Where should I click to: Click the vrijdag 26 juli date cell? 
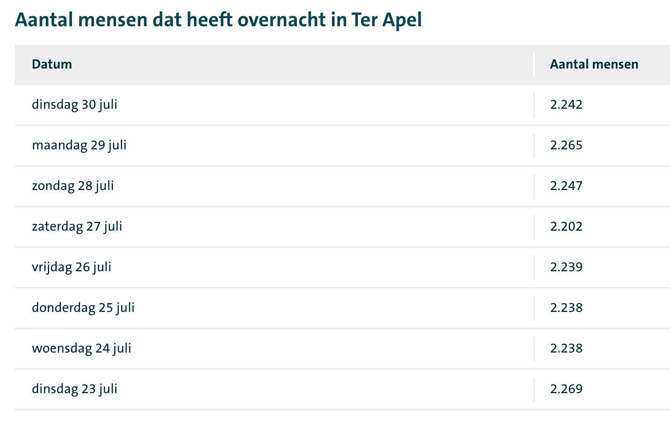[72, 267]
